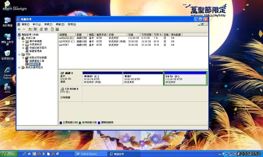The height and width of the screenshot is (157, 263).
Task: Click the Refresh toolbar icon with green arrows
Action: [52, 29]
